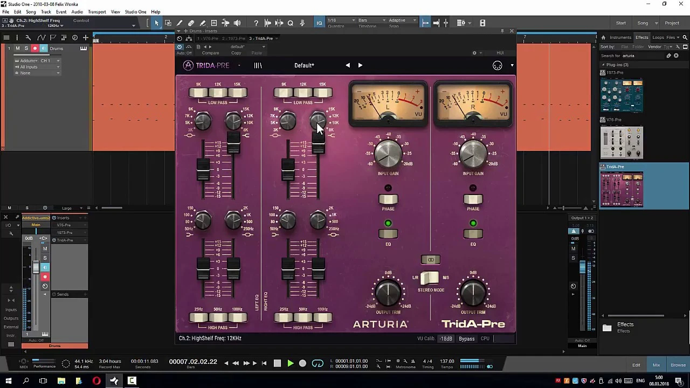The width and height of the screenshot is (690, 388).
Task: Toggle left channel EQ switch
Action: 388,234
